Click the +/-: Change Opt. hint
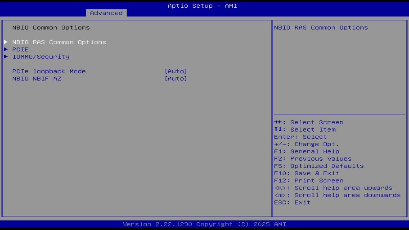409x230 pixels. pyautogui.click(x=306, y=144)
